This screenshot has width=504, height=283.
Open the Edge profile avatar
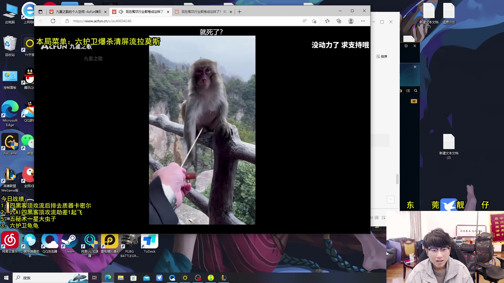pos(351,21)
